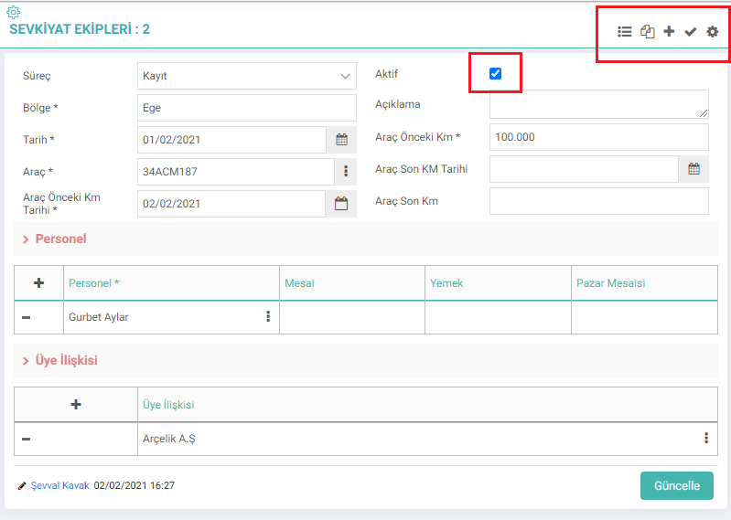The image size is (731, 520).
Task: Open the three-dot lookup for Araç field
Action: pyautogui.click(x=346, y=171)
